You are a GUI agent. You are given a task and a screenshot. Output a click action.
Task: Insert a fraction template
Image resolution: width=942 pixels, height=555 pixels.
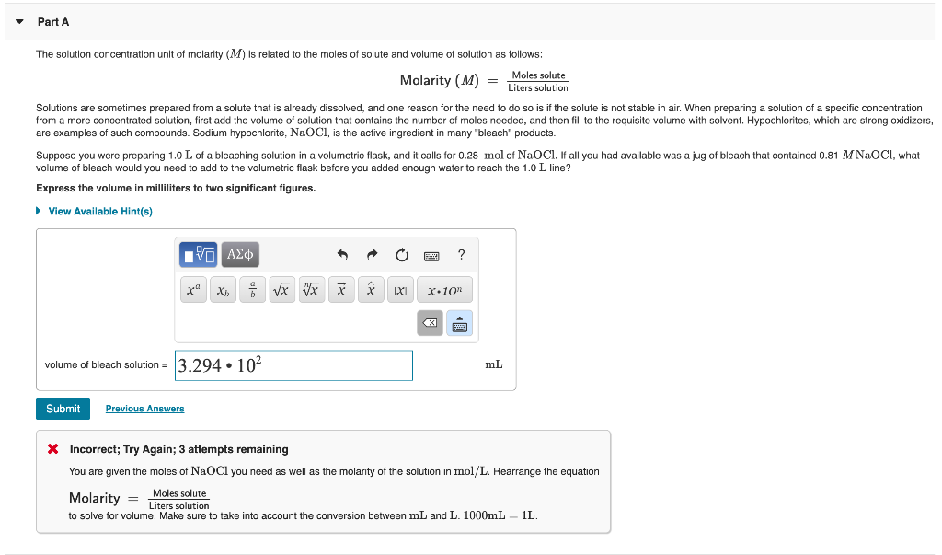tap(252, 289)
